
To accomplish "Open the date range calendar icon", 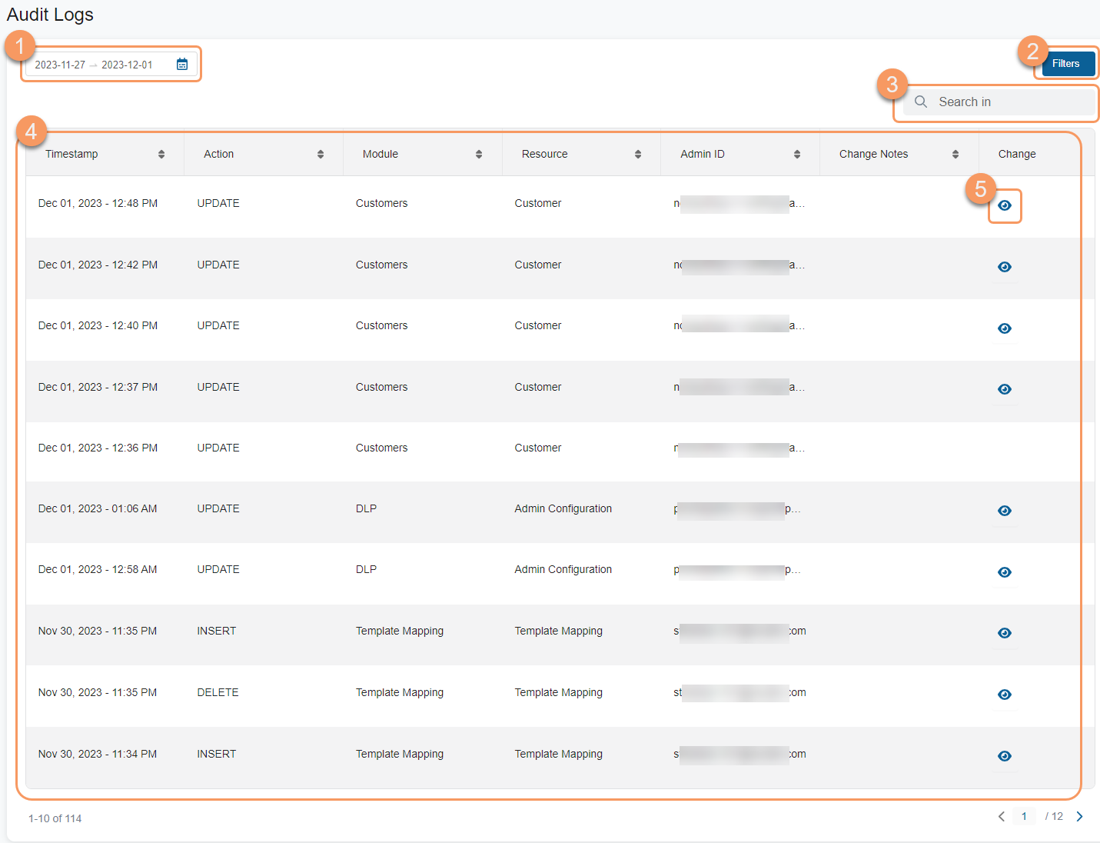I will point(182,65).
